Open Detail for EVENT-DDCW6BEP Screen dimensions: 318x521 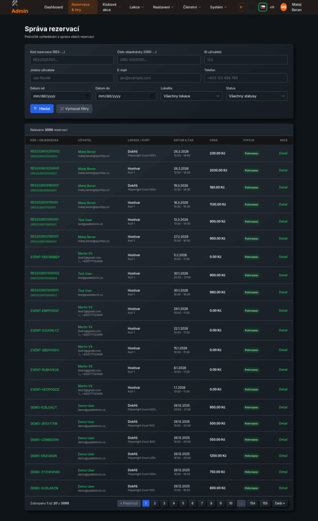(x=283, y=257)
